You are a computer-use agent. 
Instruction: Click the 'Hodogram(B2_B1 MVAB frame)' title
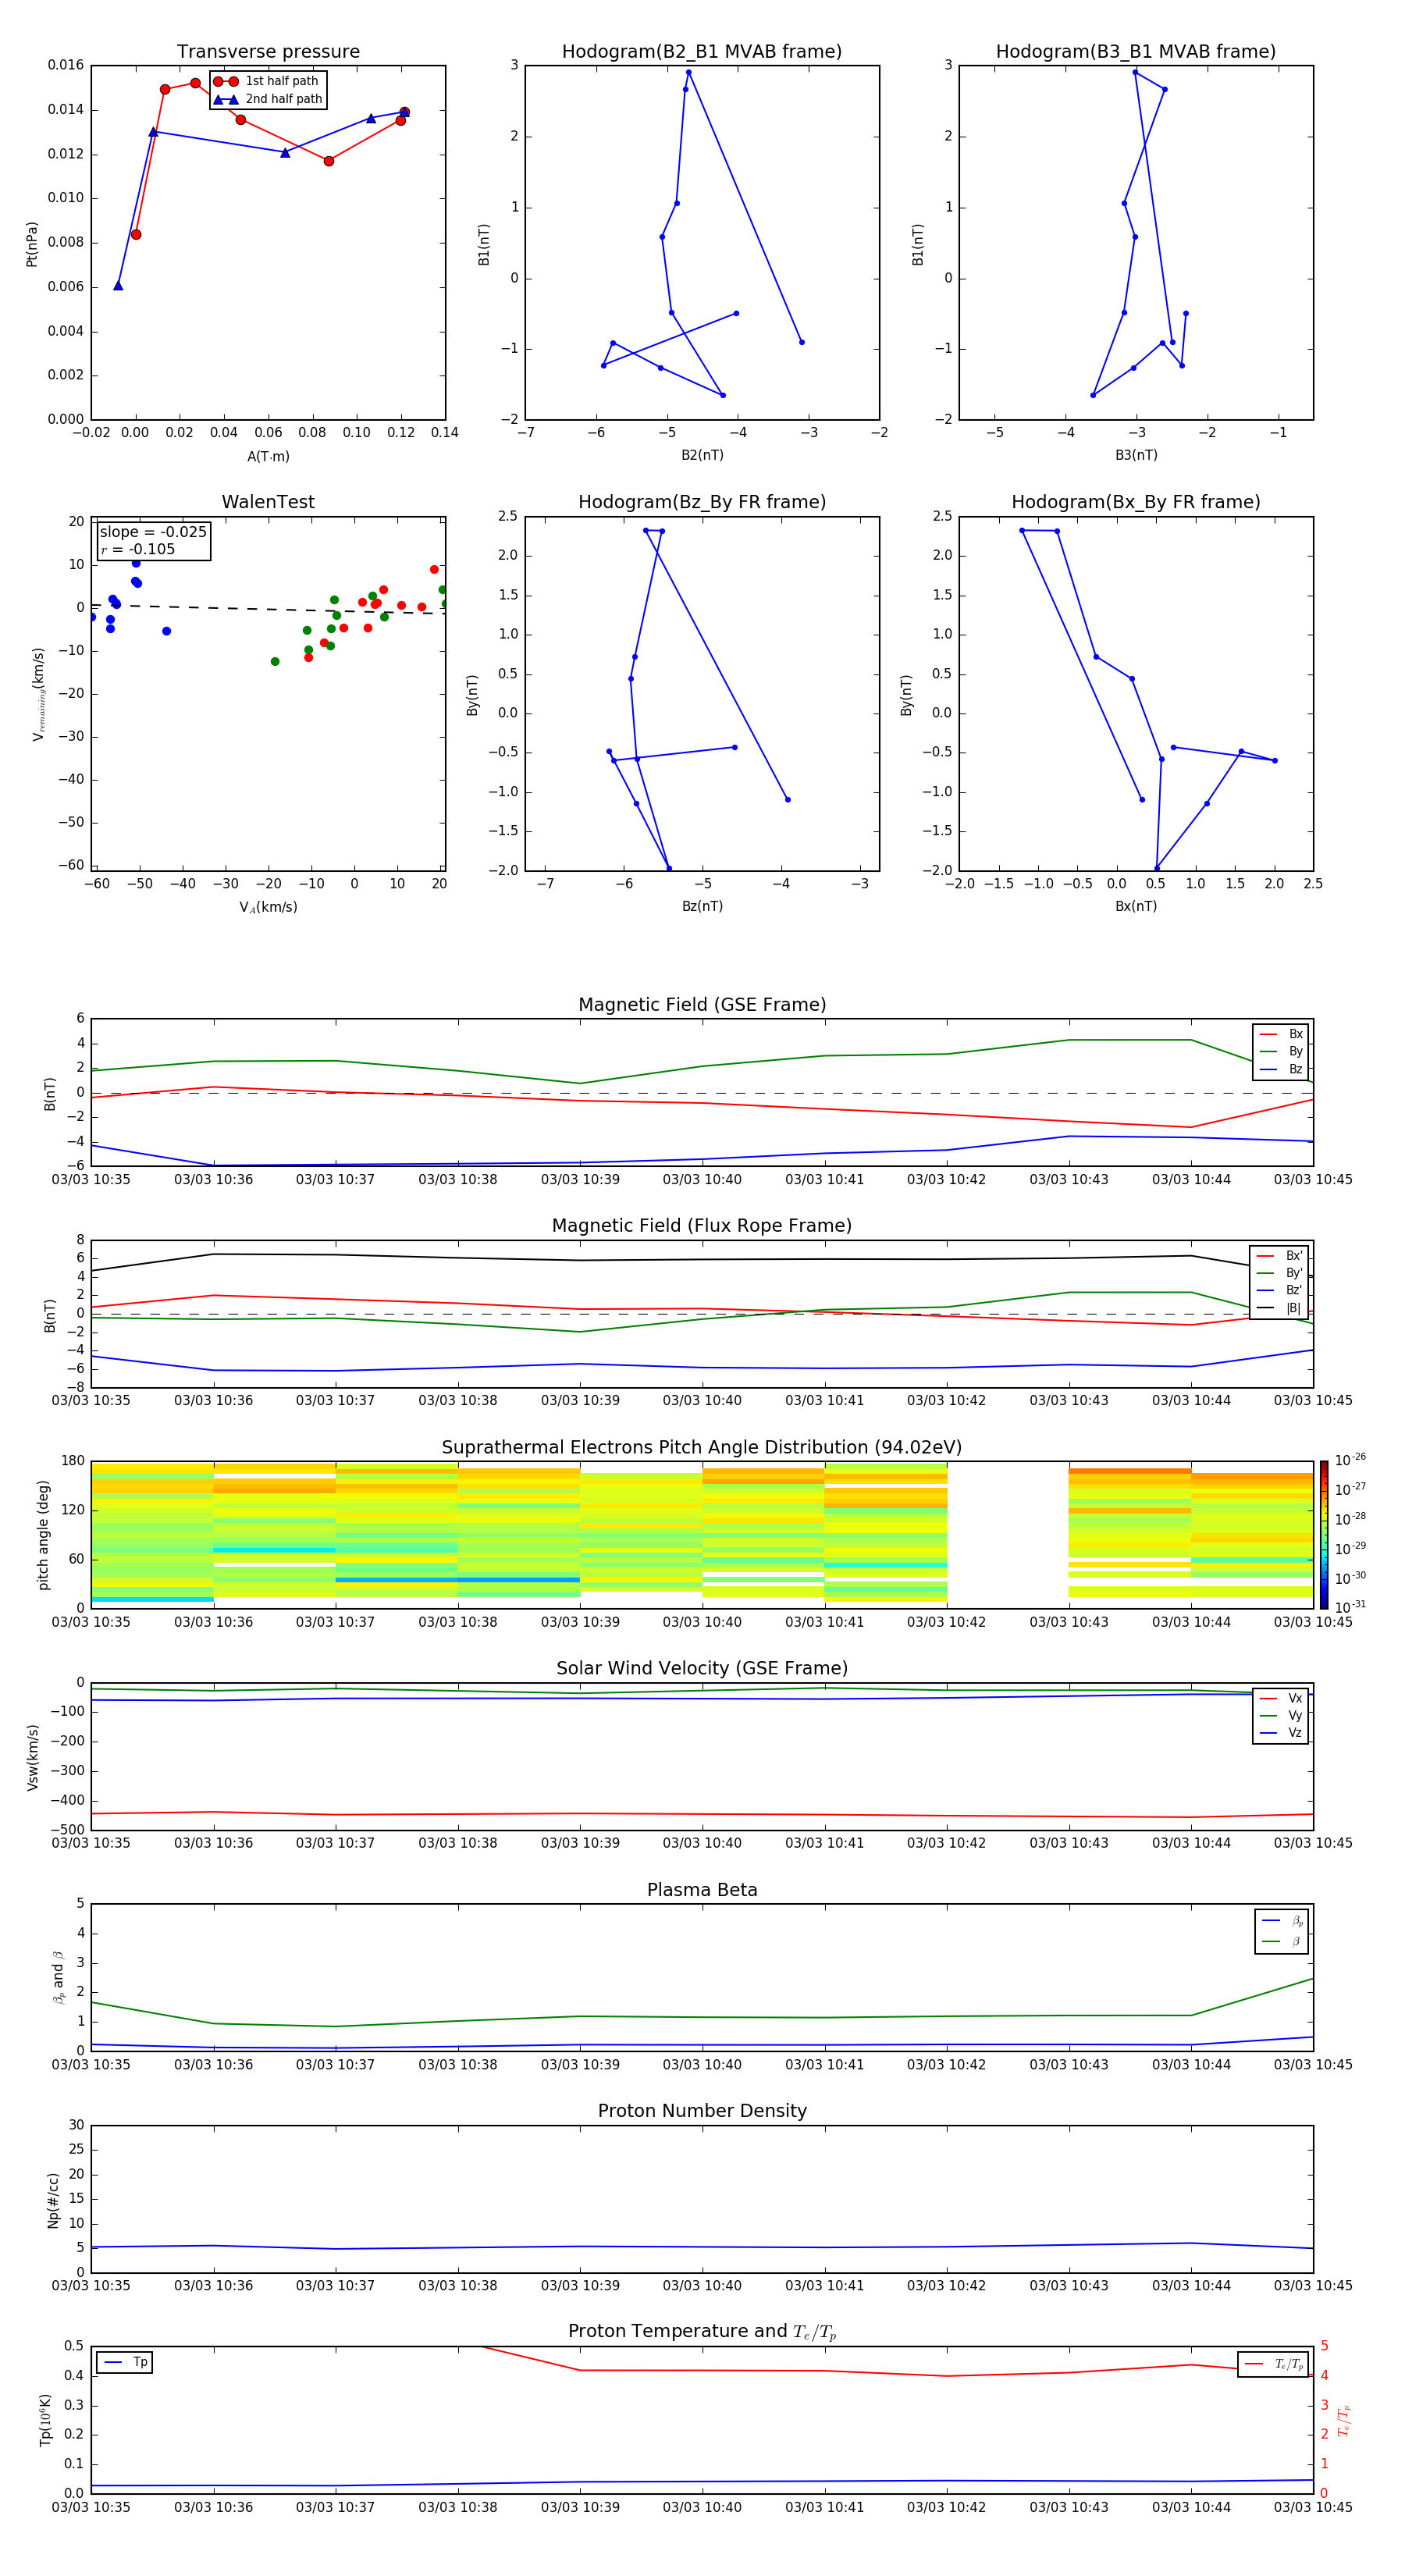pyautogui.click(x=701, y=51)
